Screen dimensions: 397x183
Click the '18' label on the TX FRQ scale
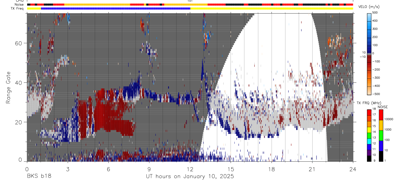coord(374,109)
